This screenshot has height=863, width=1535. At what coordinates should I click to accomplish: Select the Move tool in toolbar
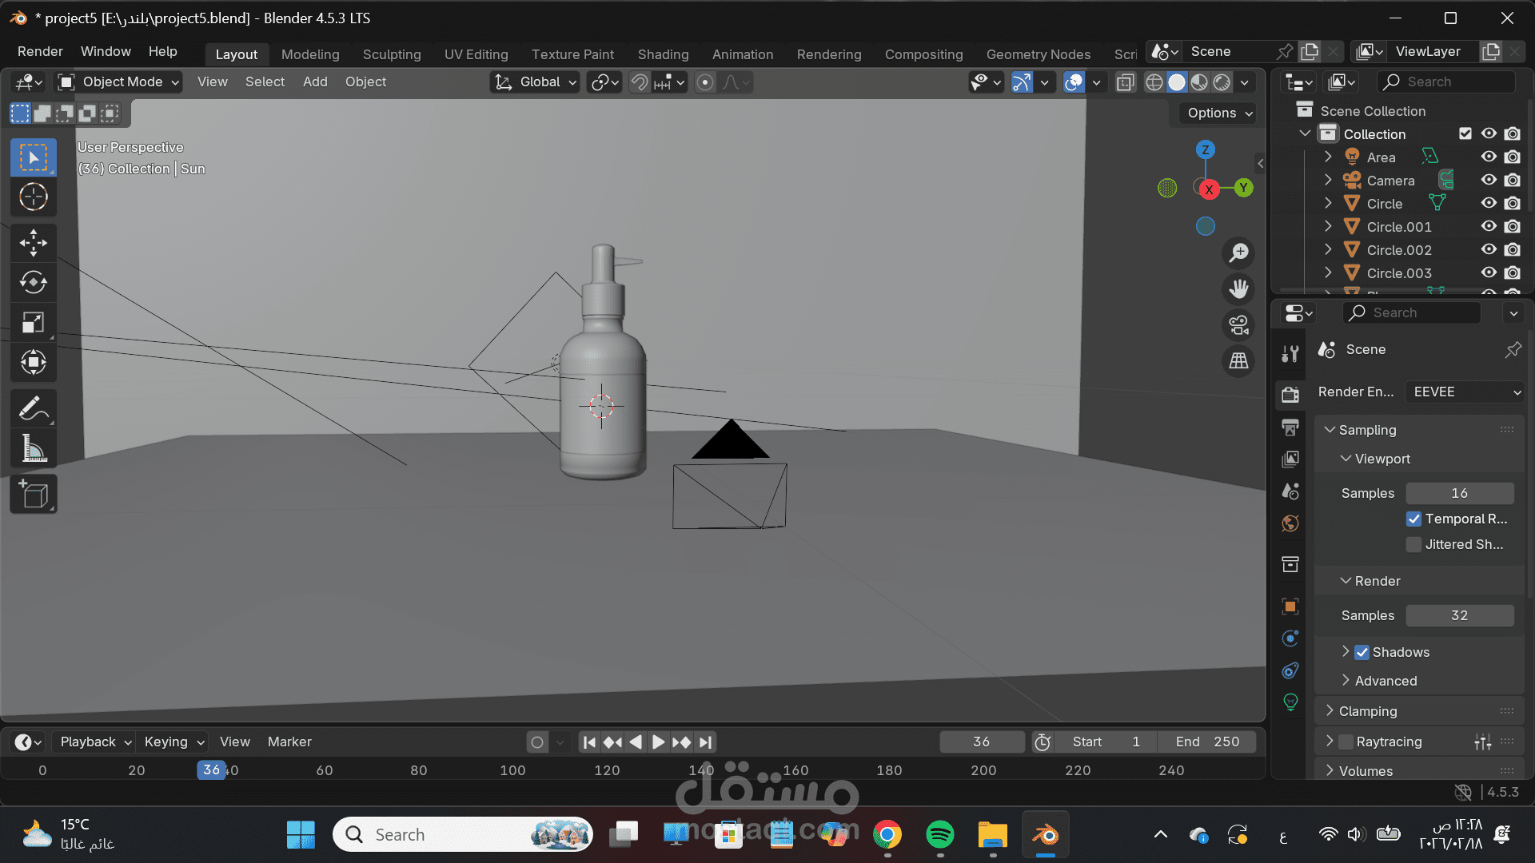click(x=33, y=243)
